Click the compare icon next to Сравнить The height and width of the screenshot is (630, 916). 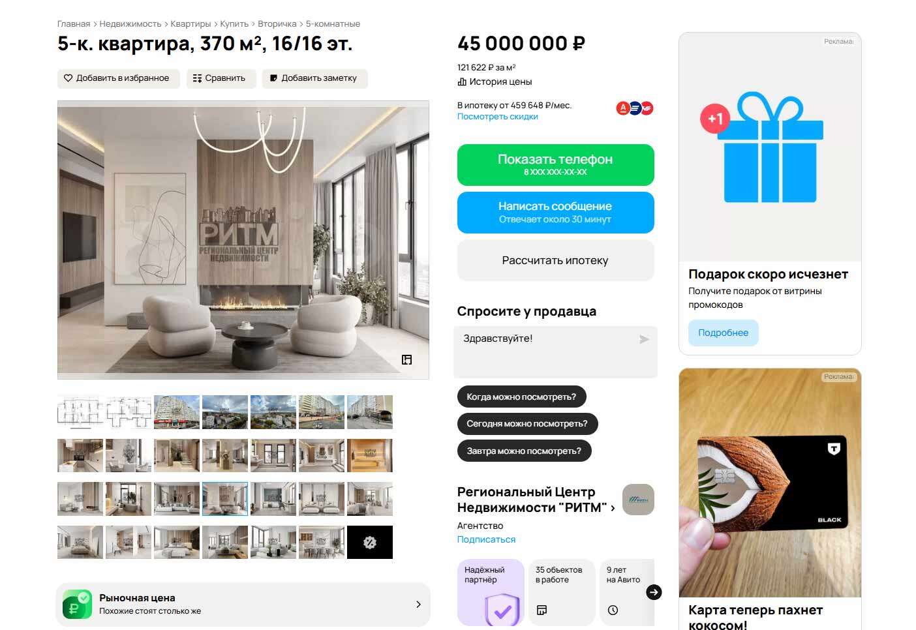(197, 78)
